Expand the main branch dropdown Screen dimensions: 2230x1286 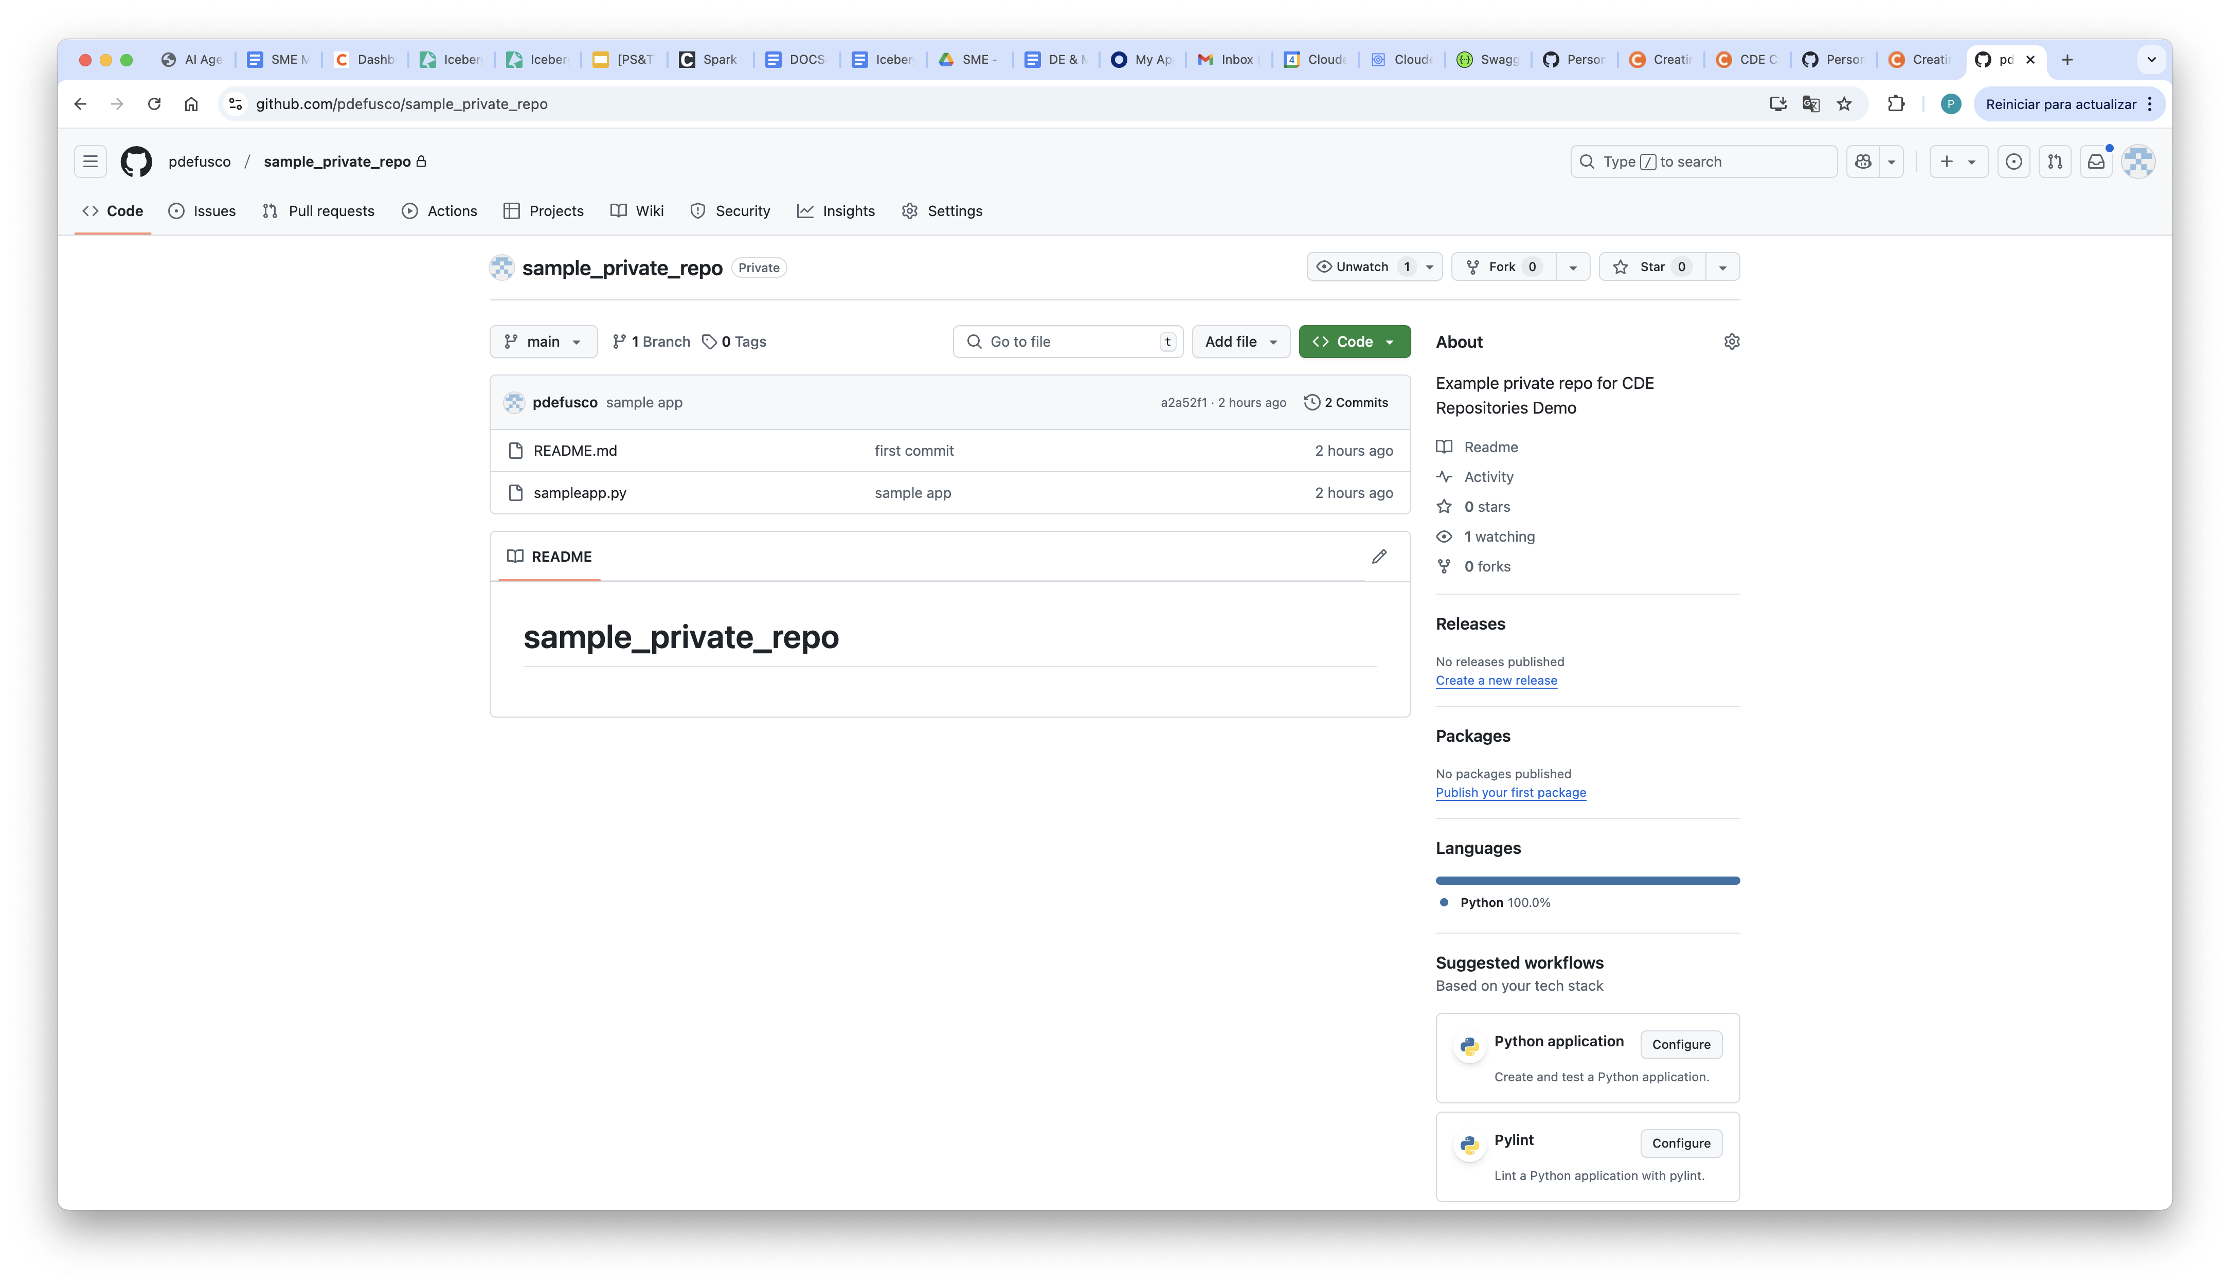pyautogui.click(x=543, y=342)
